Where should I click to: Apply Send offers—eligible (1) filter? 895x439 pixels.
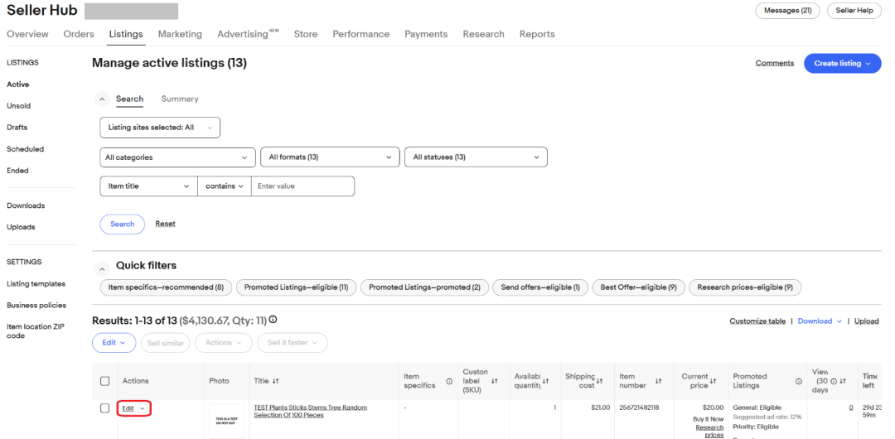540,287
